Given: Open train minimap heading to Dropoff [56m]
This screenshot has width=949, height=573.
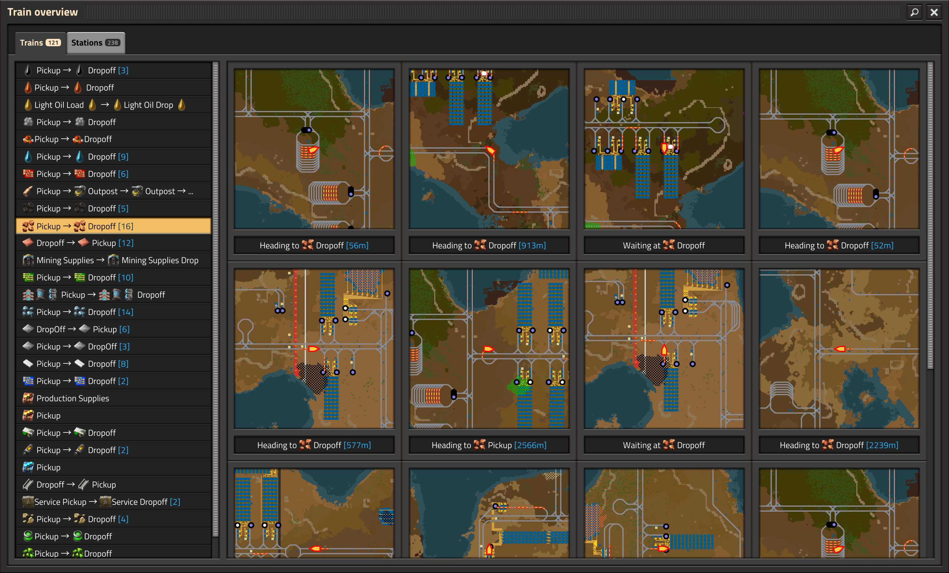Looking at the screenshot, I should (314, 149).
